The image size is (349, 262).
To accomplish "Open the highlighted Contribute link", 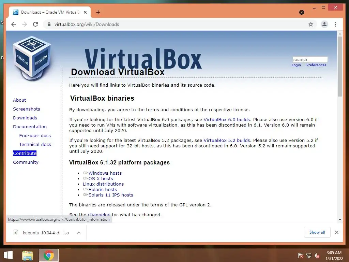I will 25,153.
